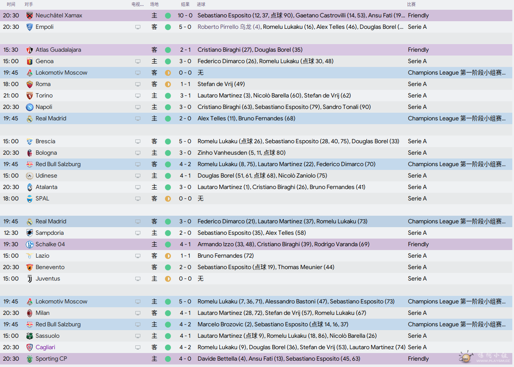Click the Atalanta club badge
This screenshot has height=367, width=514.
pos(29,187)
